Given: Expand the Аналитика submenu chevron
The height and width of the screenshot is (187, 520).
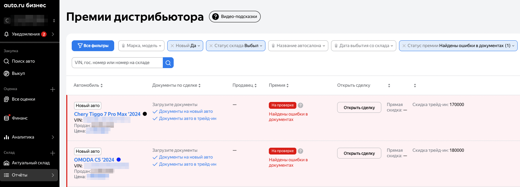Looking at the screenshot, I should (x=53, y=137).
